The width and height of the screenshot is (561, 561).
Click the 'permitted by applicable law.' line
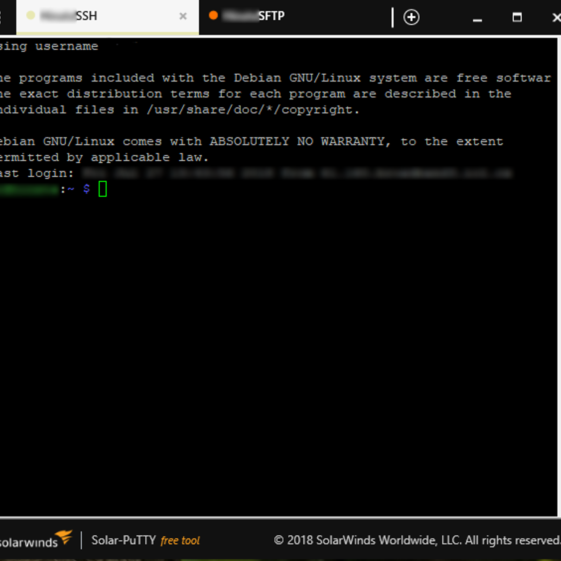pos(104,157)
